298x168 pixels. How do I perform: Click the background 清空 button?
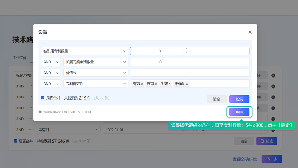click(x=244, y=141)
